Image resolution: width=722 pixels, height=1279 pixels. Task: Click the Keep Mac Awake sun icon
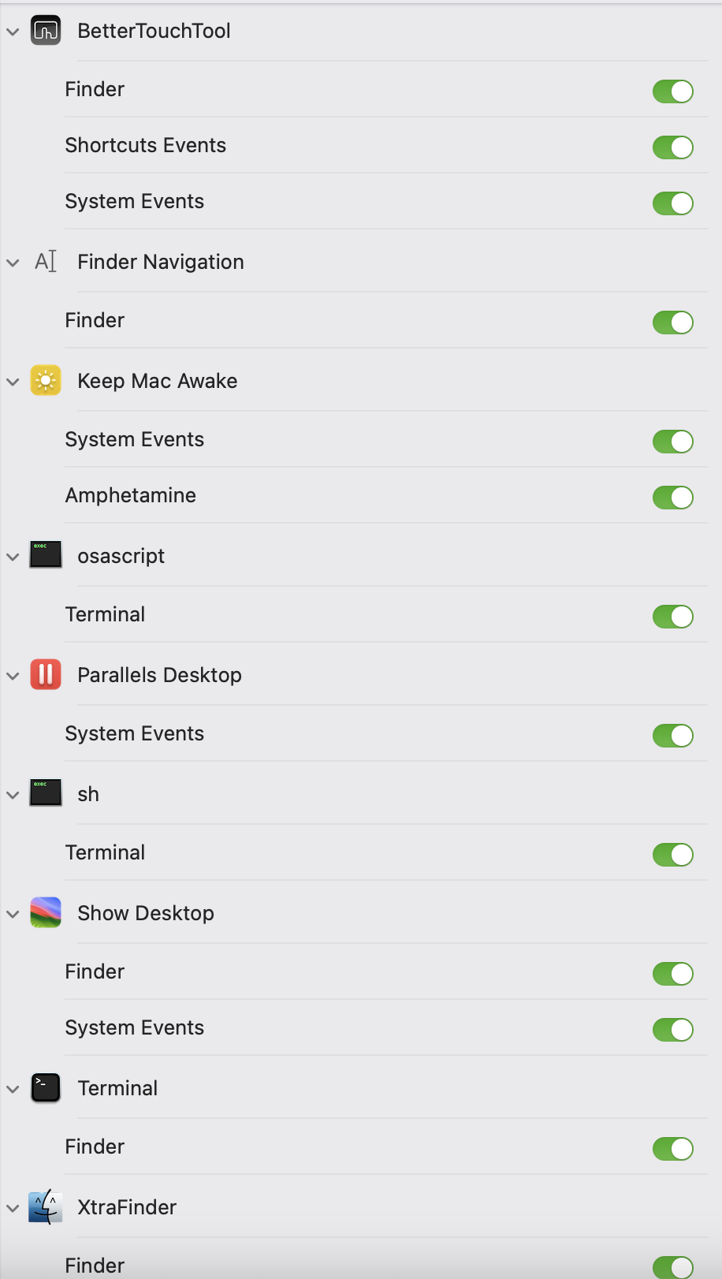pyautogui.click(x=46, y=381)
